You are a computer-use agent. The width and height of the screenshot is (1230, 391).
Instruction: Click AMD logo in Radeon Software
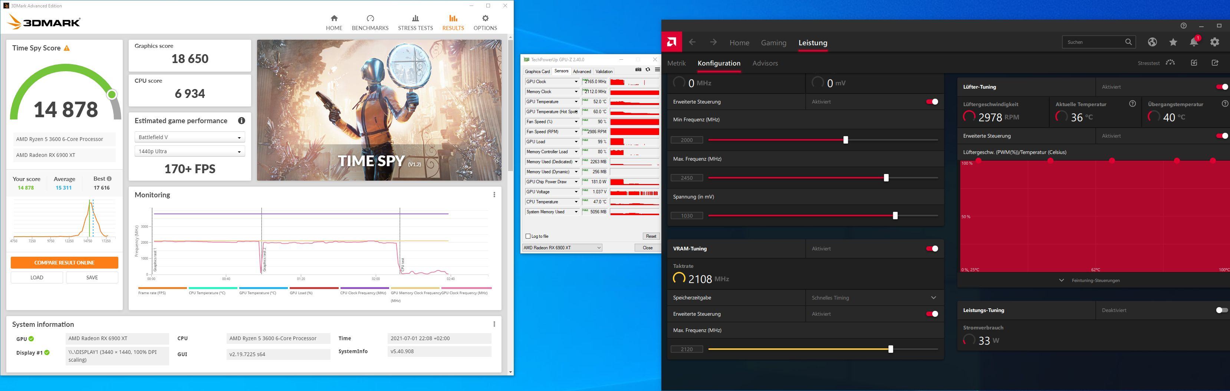[672, 42]
